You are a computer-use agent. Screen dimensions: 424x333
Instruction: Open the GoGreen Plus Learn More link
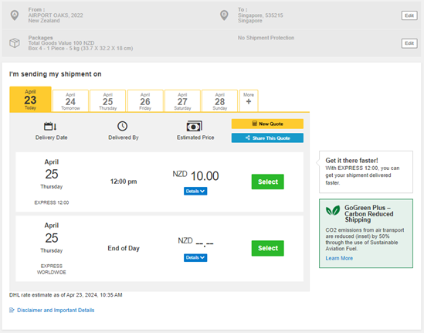click(x=339, y=258)
